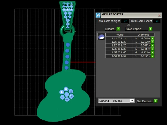This screenshot has width=167, height=125.
Task: Close the Gem Reporter panel
Action: tap(159, 15)
